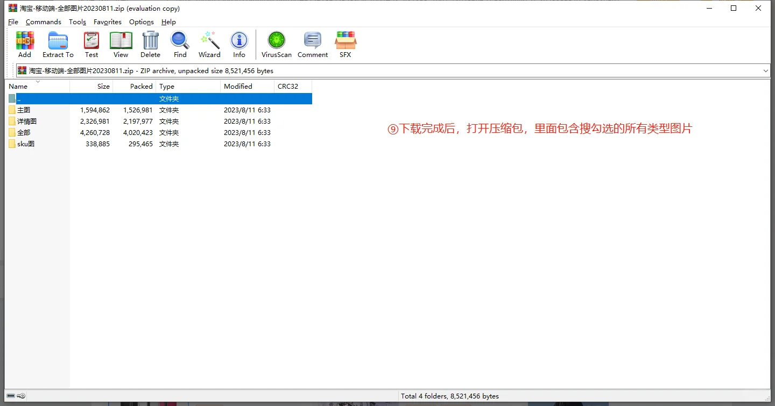775x406 pixels.
Task: Click size value 1,594,862
Action: tap(95, 110)
